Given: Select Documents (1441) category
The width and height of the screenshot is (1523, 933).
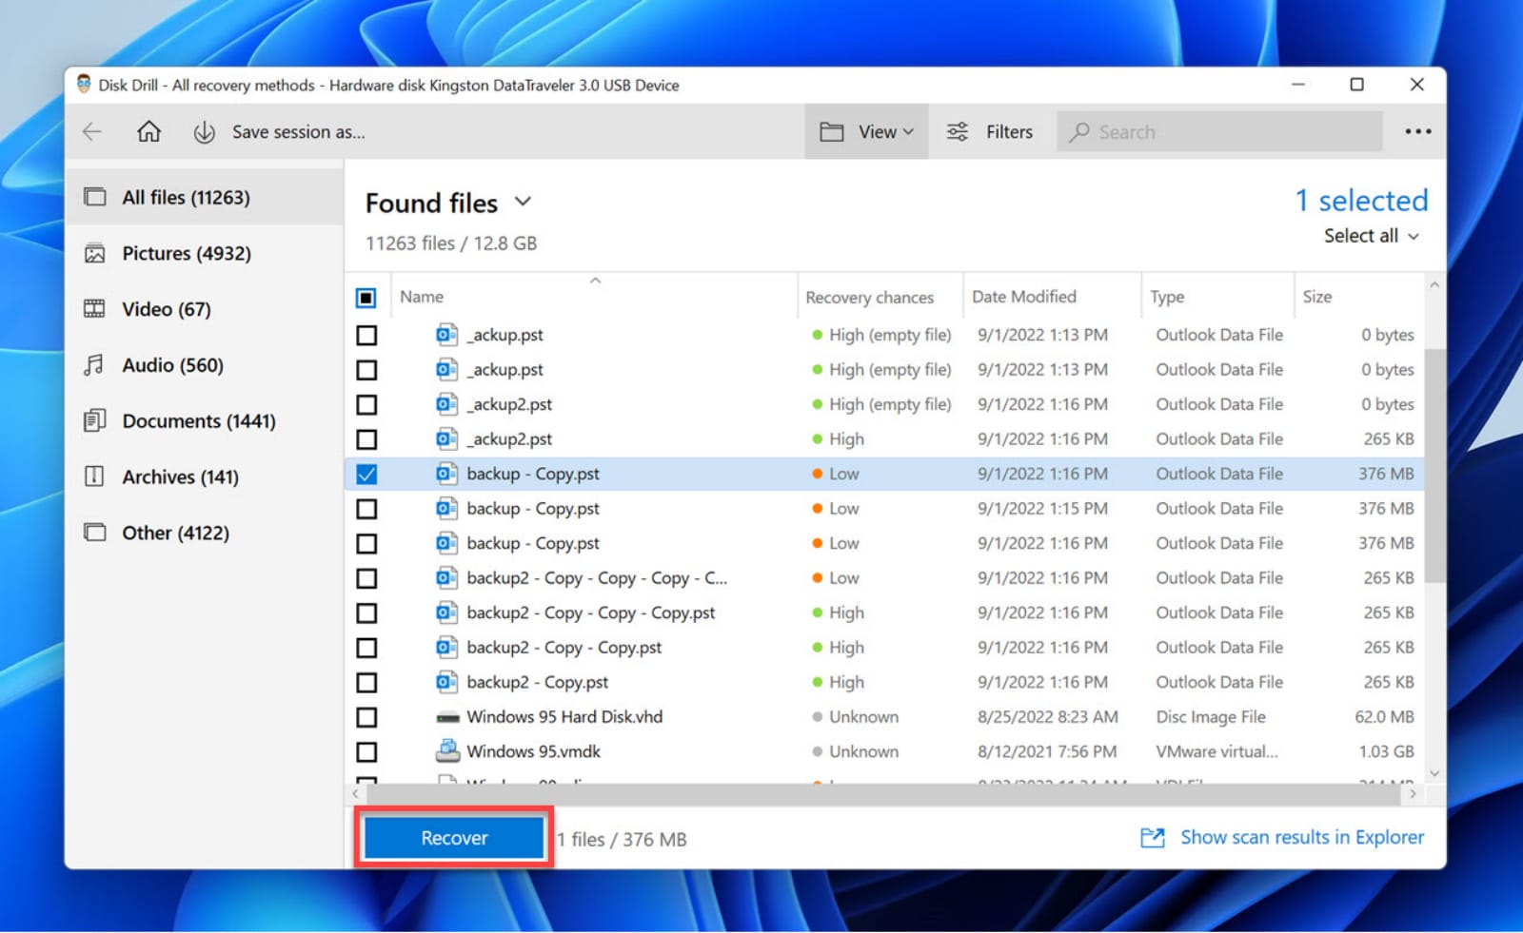Looking at the screenshot, I should click(204, 421).
